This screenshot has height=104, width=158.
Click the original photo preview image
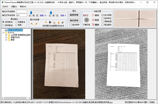click(x=59, y=64)
